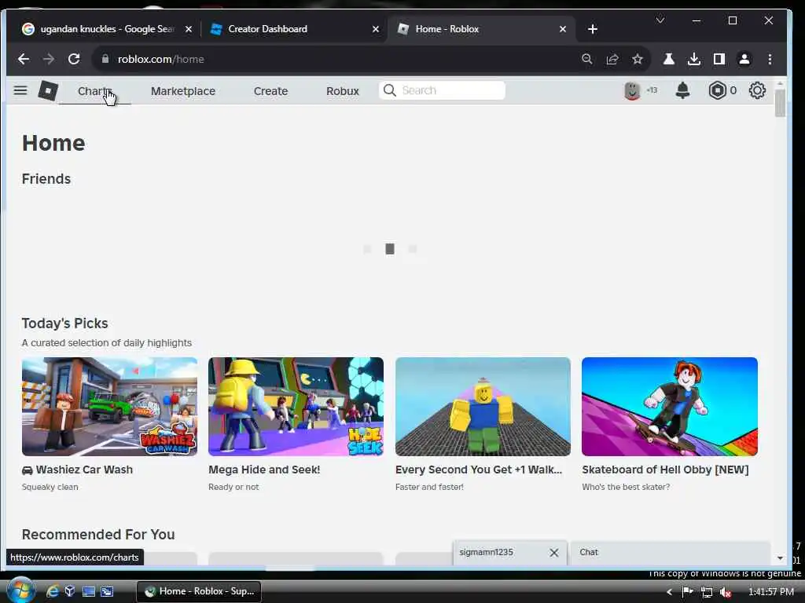Open Chrome downloads icon
The width and height of the screenshot is (805, 603).
[693, 59]
